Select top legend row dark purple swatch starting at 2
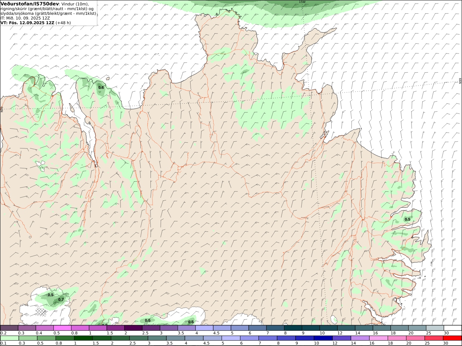The height and width of the screenshot is (346, 462). point(133,328)
